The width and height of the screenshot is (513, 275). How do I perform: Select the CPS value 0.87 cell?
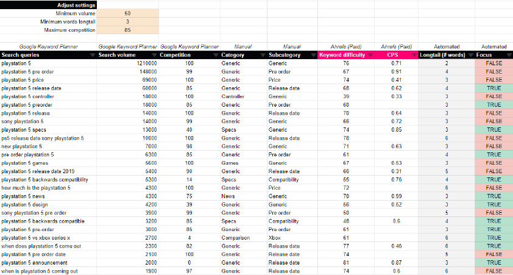click(x=396, y=263)
